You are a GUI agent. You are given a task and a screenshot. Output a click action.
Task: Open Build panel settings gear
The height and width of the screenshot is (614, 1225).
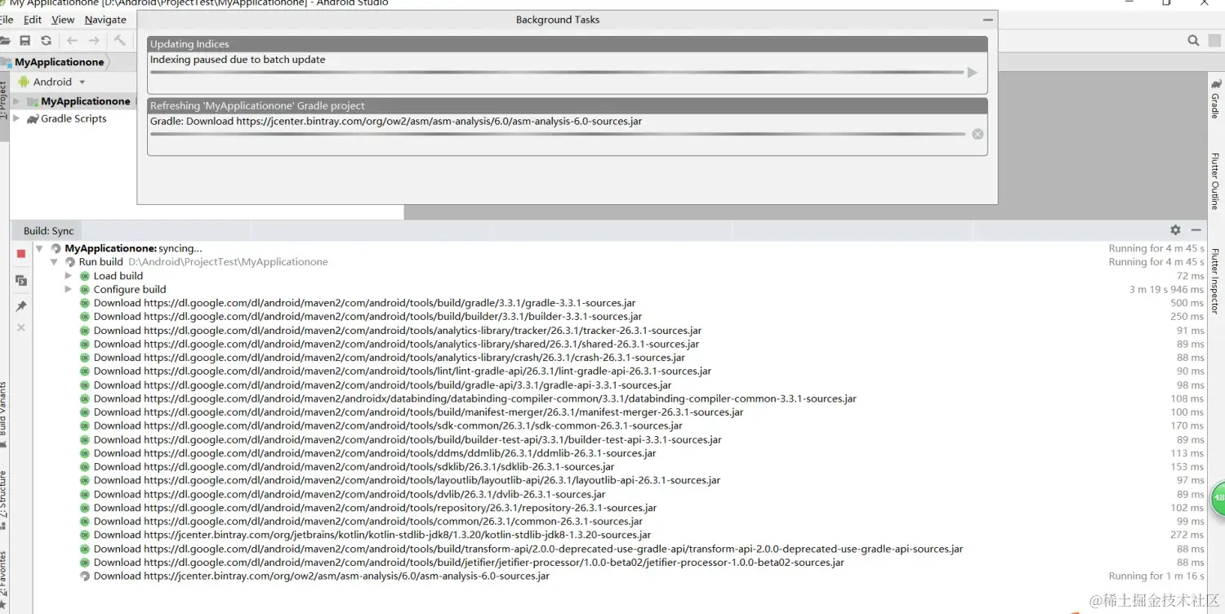point(1175,230)
